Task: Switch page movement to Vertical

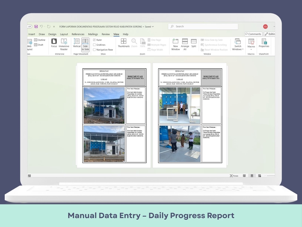Action: (77, 43)
